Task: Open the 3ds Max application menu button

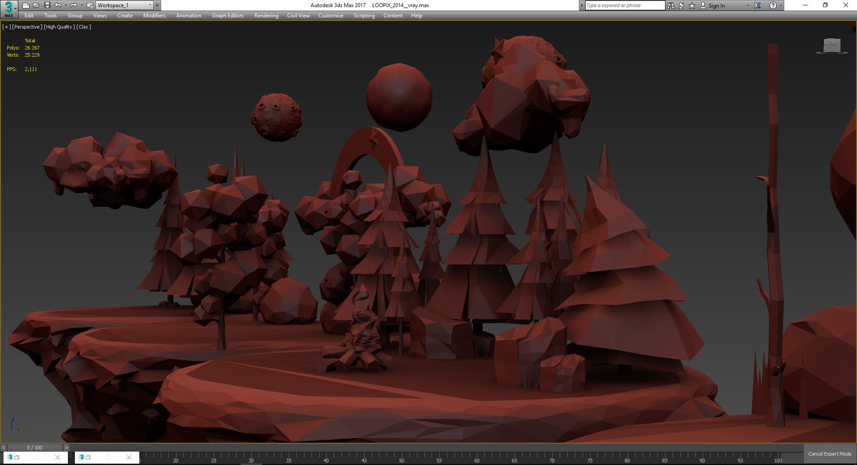Action: click(x=8, y=8)
